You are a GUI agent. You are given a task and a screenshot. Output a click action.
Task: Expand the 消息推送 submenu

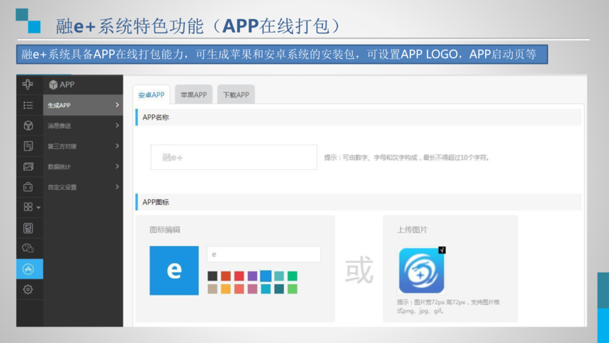click(x=83, y=126)
